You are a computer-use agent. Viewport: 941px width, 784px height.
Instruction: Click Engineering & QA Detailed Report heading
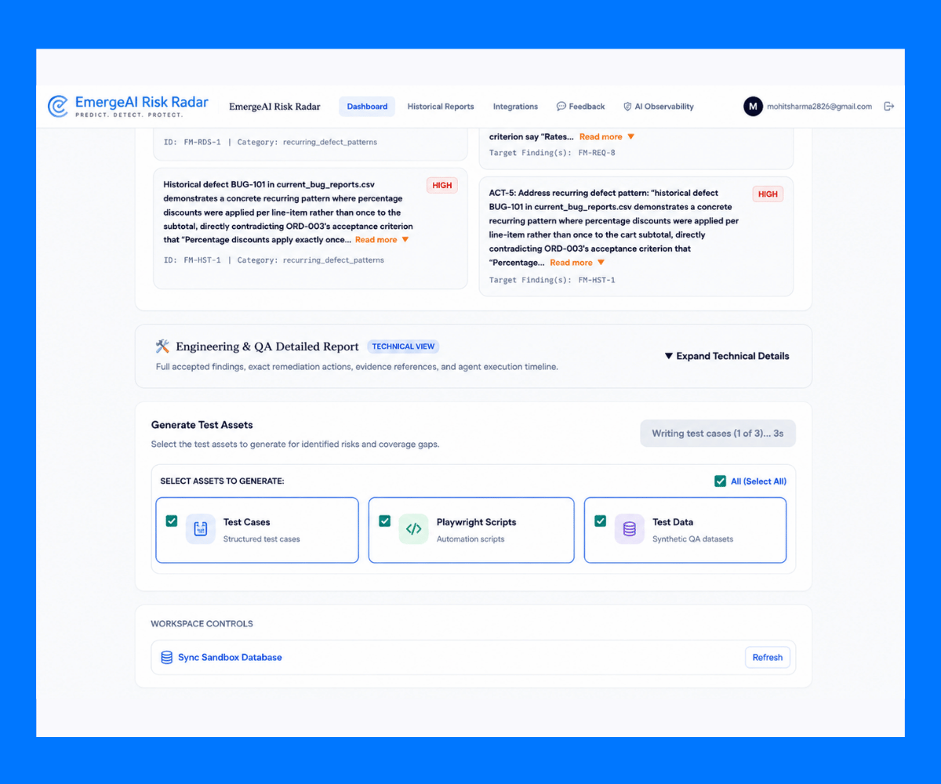click(x=267, y=347)
